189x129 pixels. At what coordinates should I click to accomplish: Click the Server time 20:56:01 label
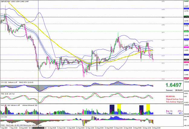point(174,90)
